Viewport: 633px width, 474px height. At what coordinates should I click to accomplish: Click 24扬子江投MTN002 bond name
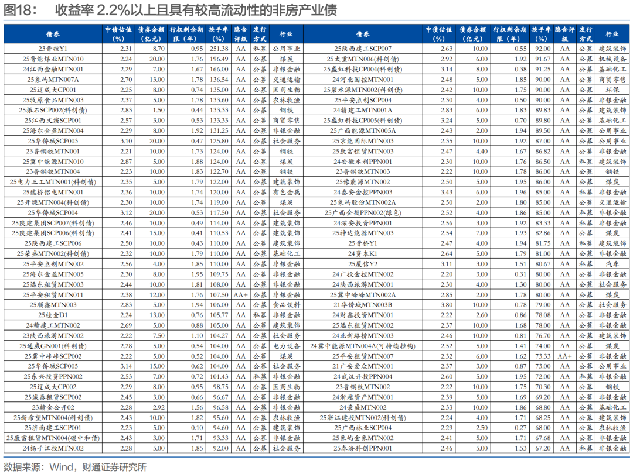(x=53, y=448)
